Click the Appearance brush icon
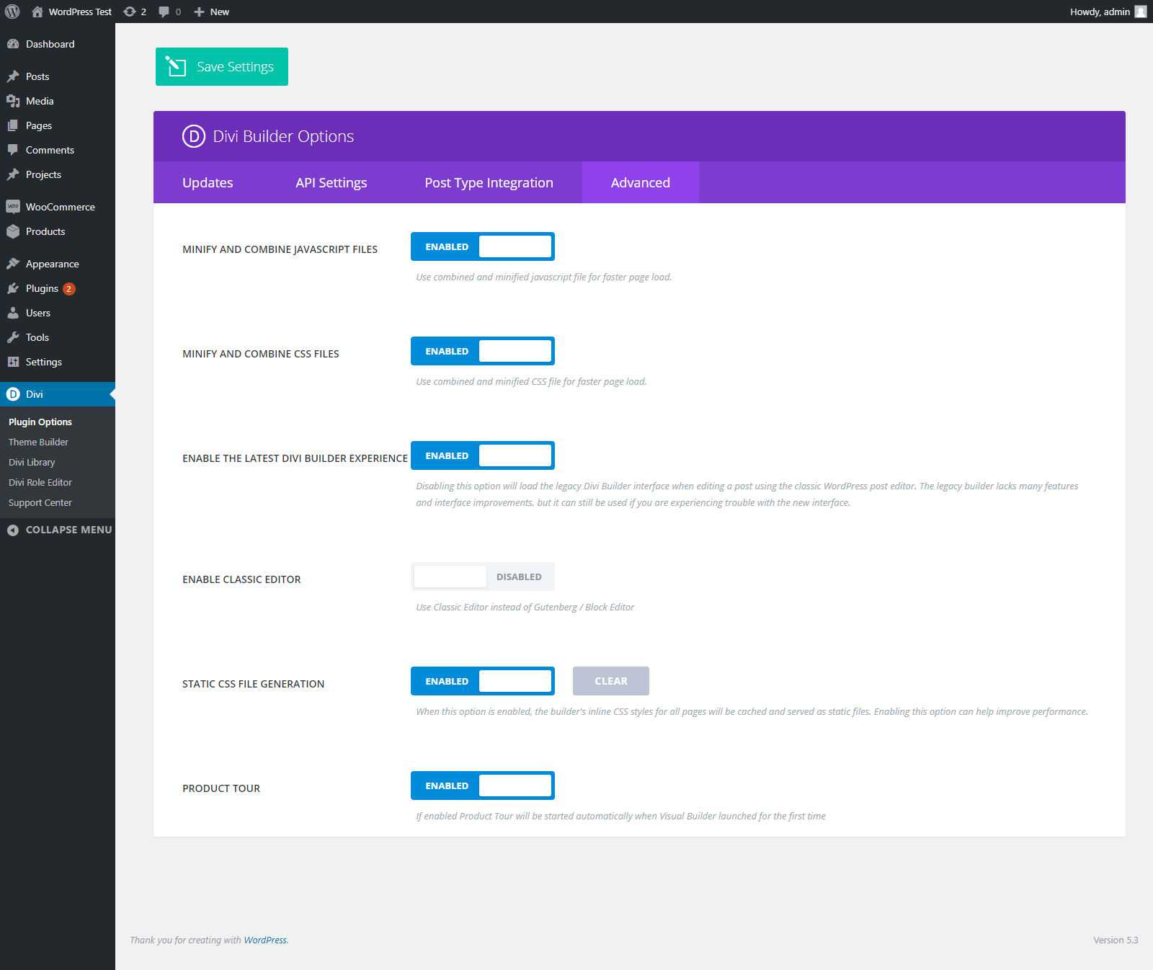 point(13,264)
